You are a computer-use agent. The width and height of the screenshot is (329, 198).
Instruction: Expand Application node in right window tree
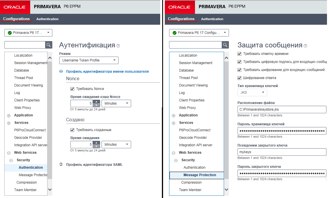(173, 116)
